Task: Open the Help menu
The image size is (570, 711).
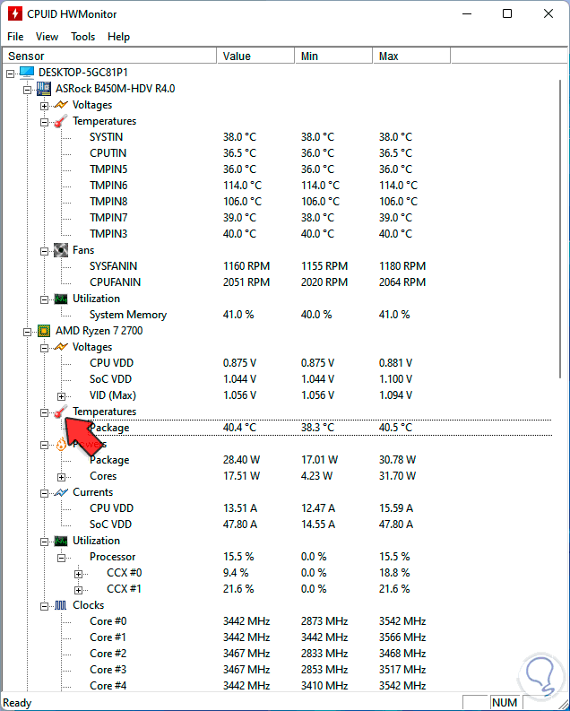Action: [118, 37]
